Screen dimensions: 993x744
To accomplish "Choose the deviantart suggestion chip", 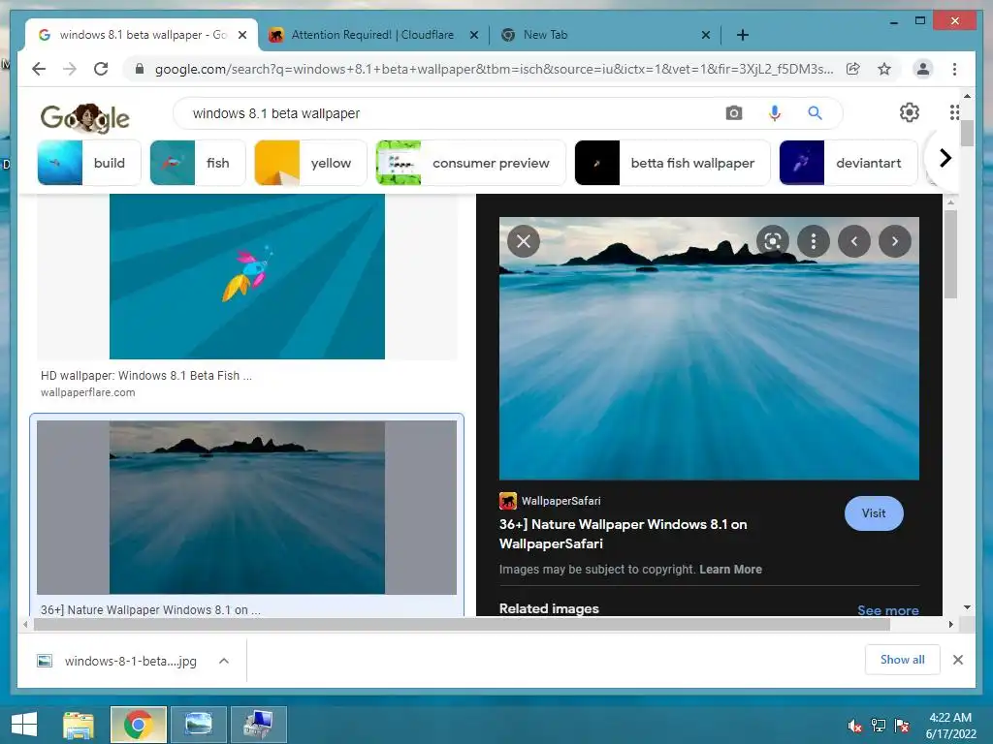I will [848, 163].
